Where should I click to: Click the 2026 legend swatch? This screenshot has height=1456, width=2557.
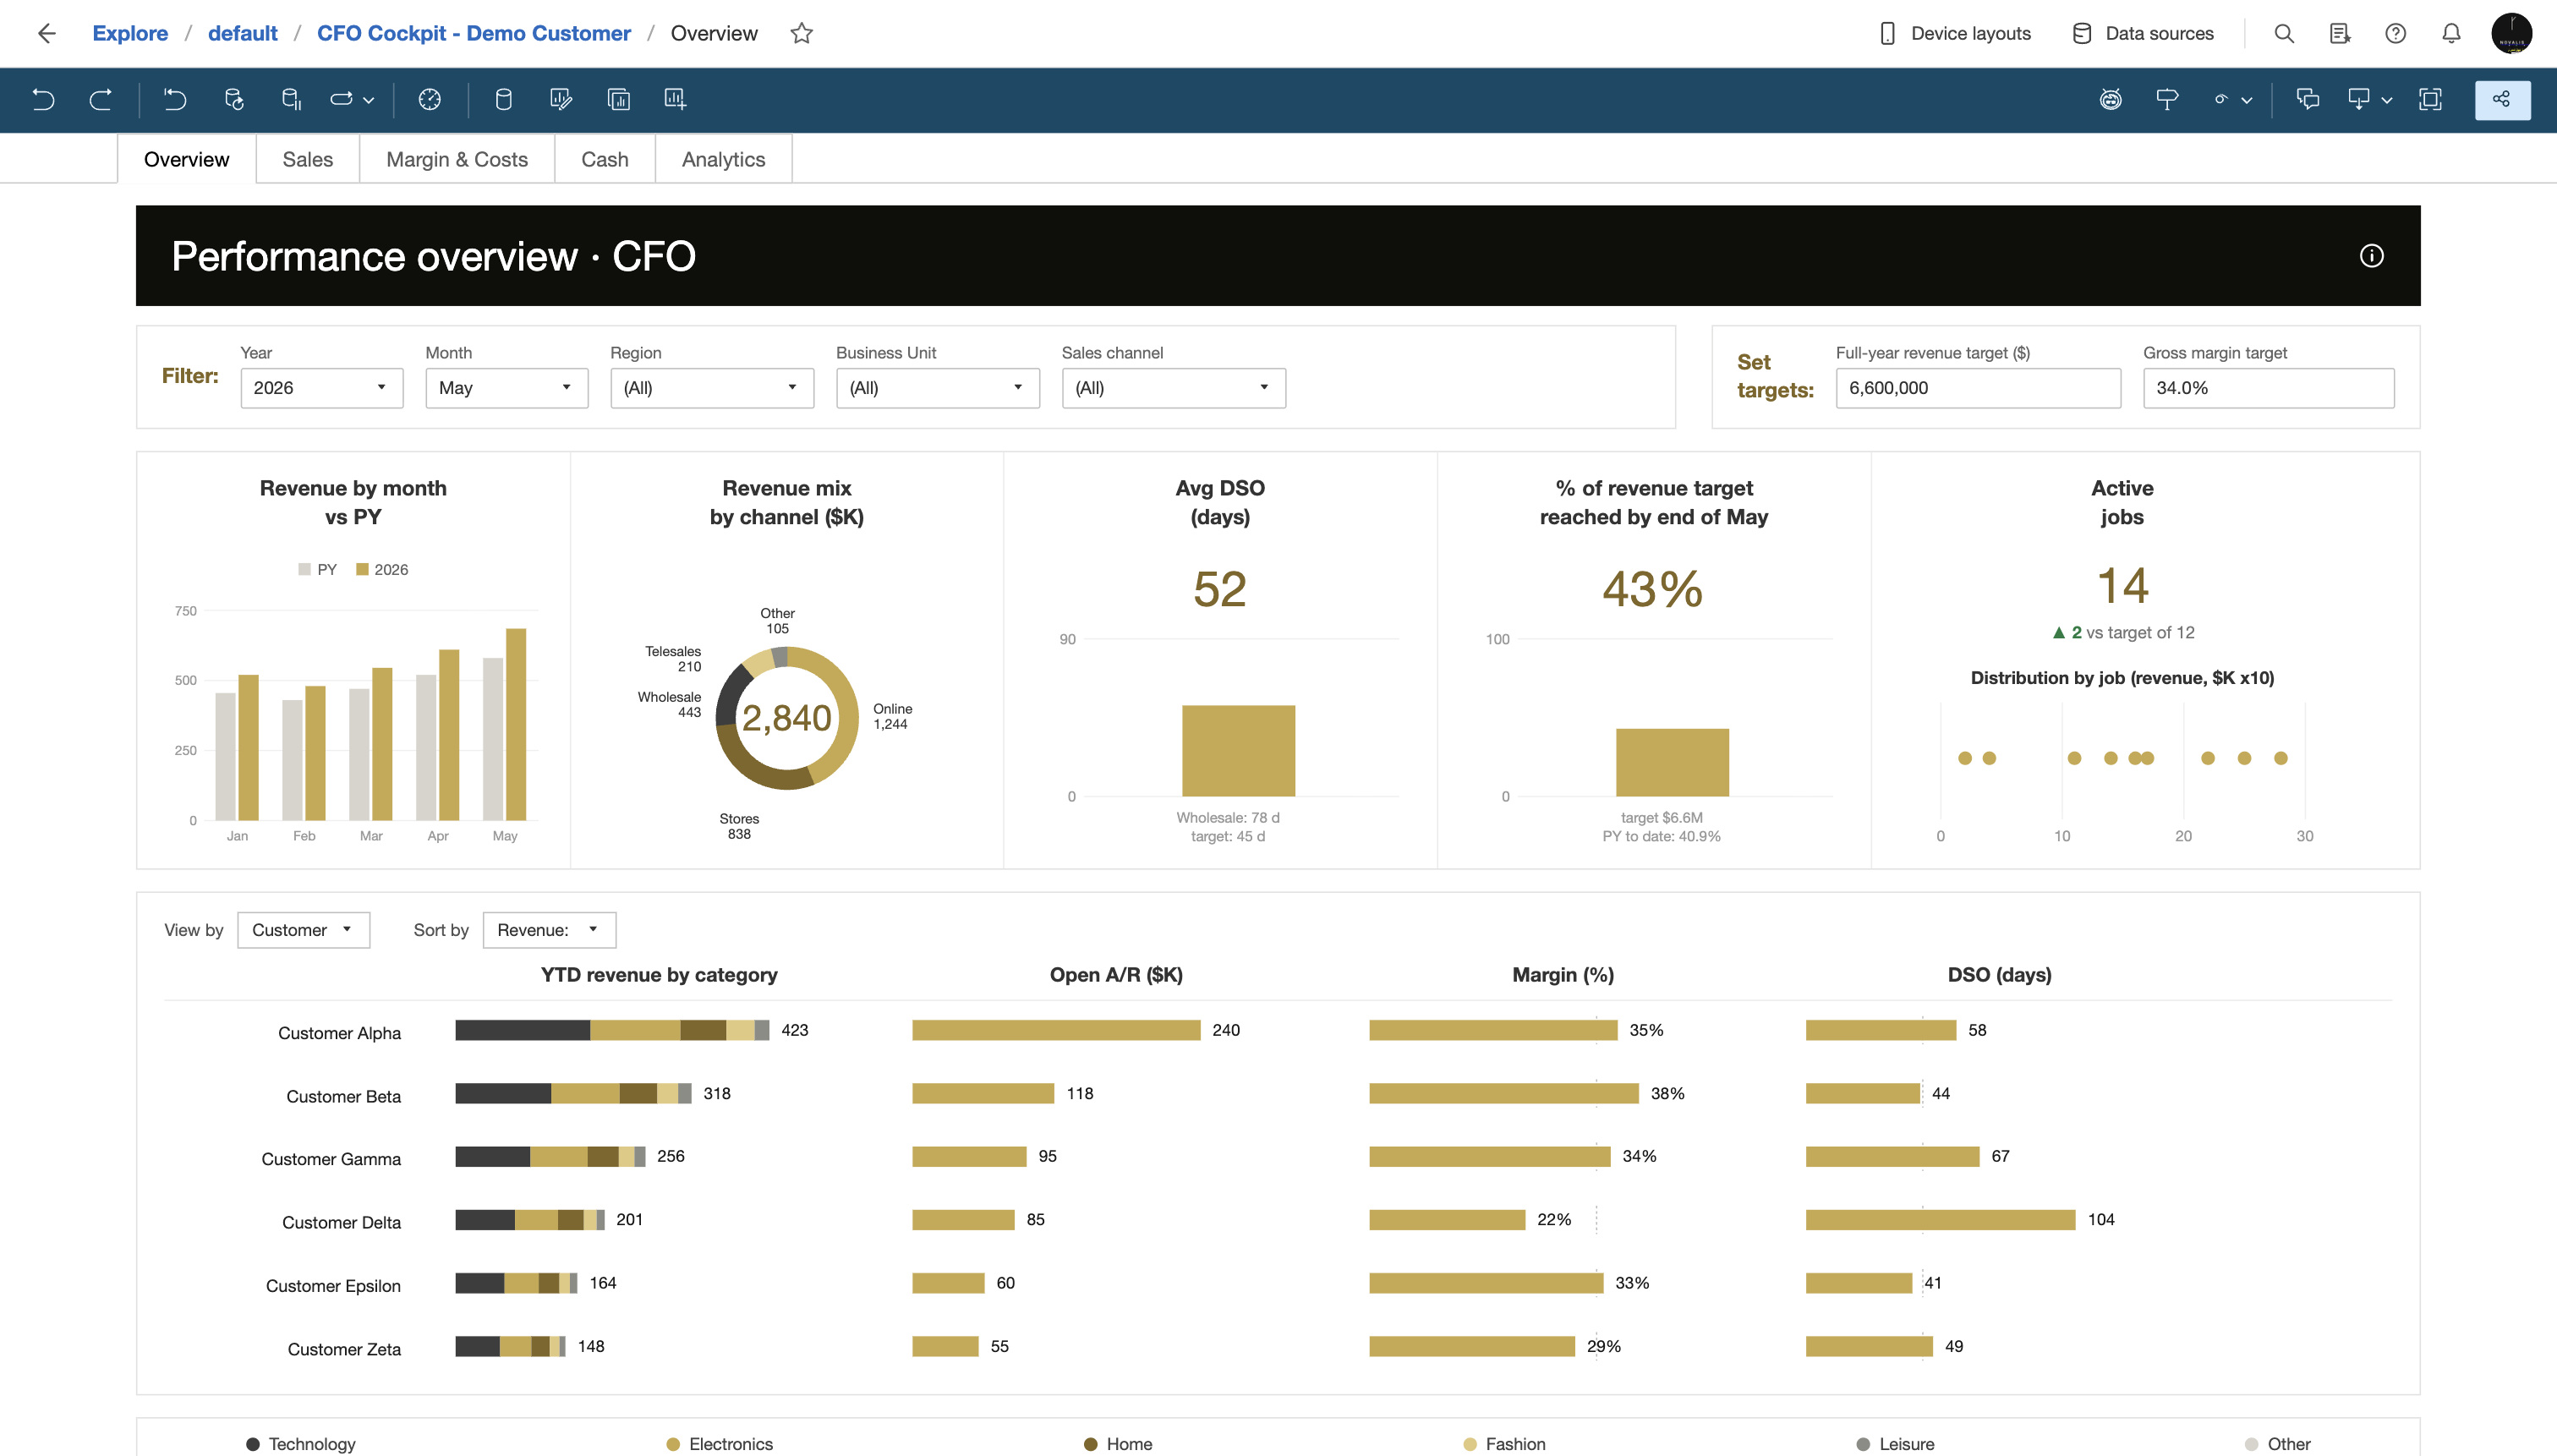pos(363,569)
